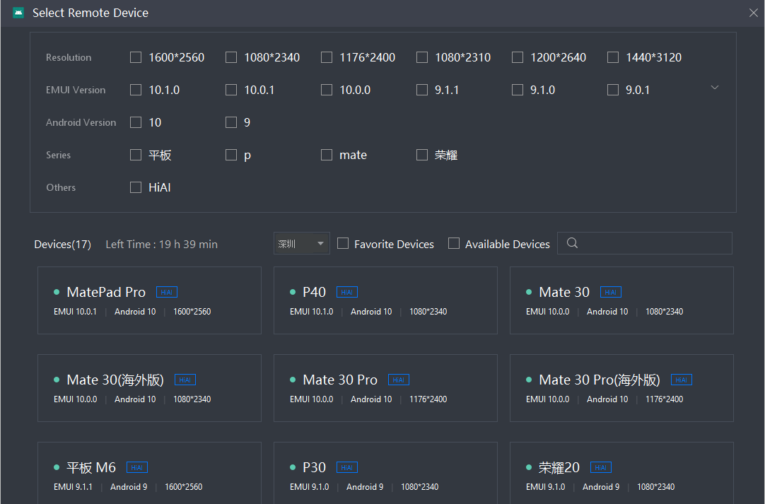The height and width of the screenshot is (504, 765).
Task: Check the 1600*2560 resolution filter
Action: [135, 57]
